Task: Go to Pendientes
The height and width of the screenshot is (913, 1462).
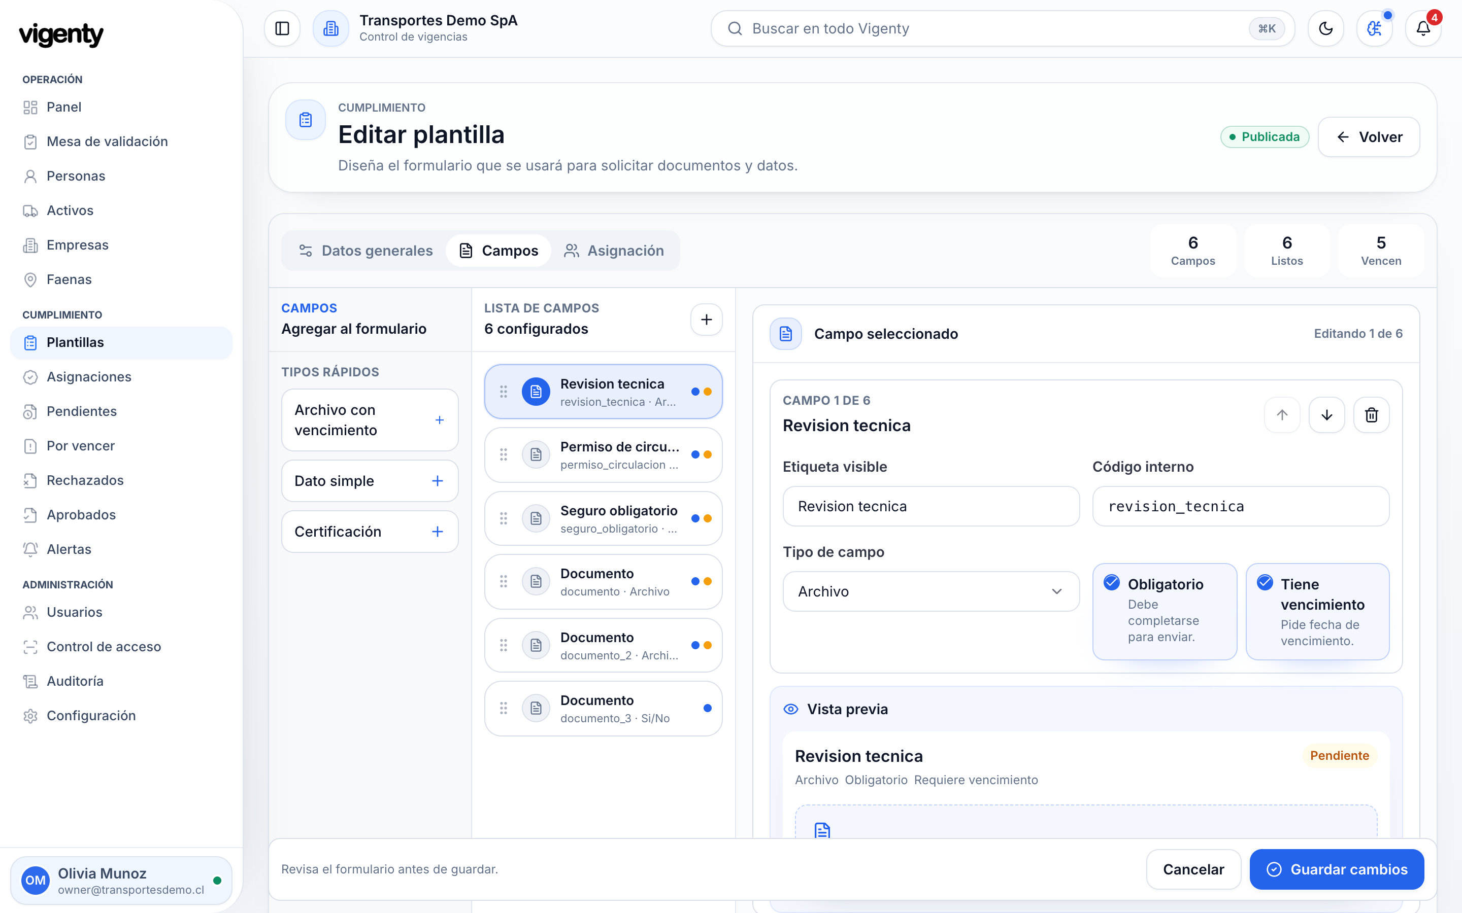Action: 121,411
